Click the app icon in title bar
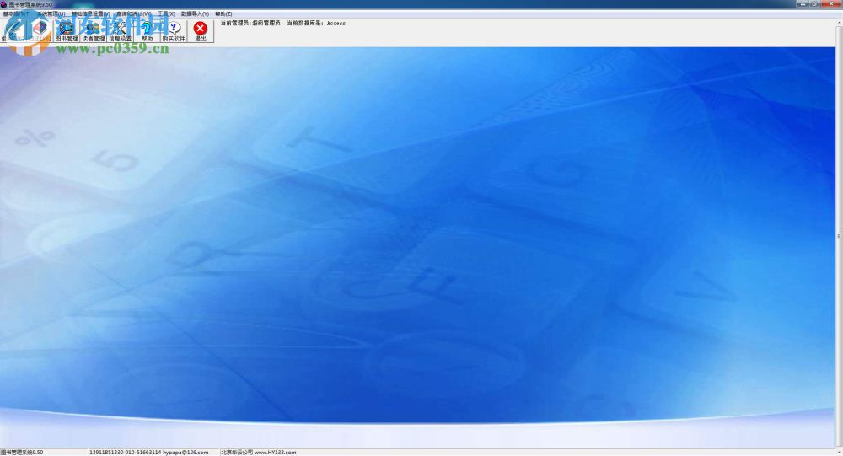 coord(3,4)
